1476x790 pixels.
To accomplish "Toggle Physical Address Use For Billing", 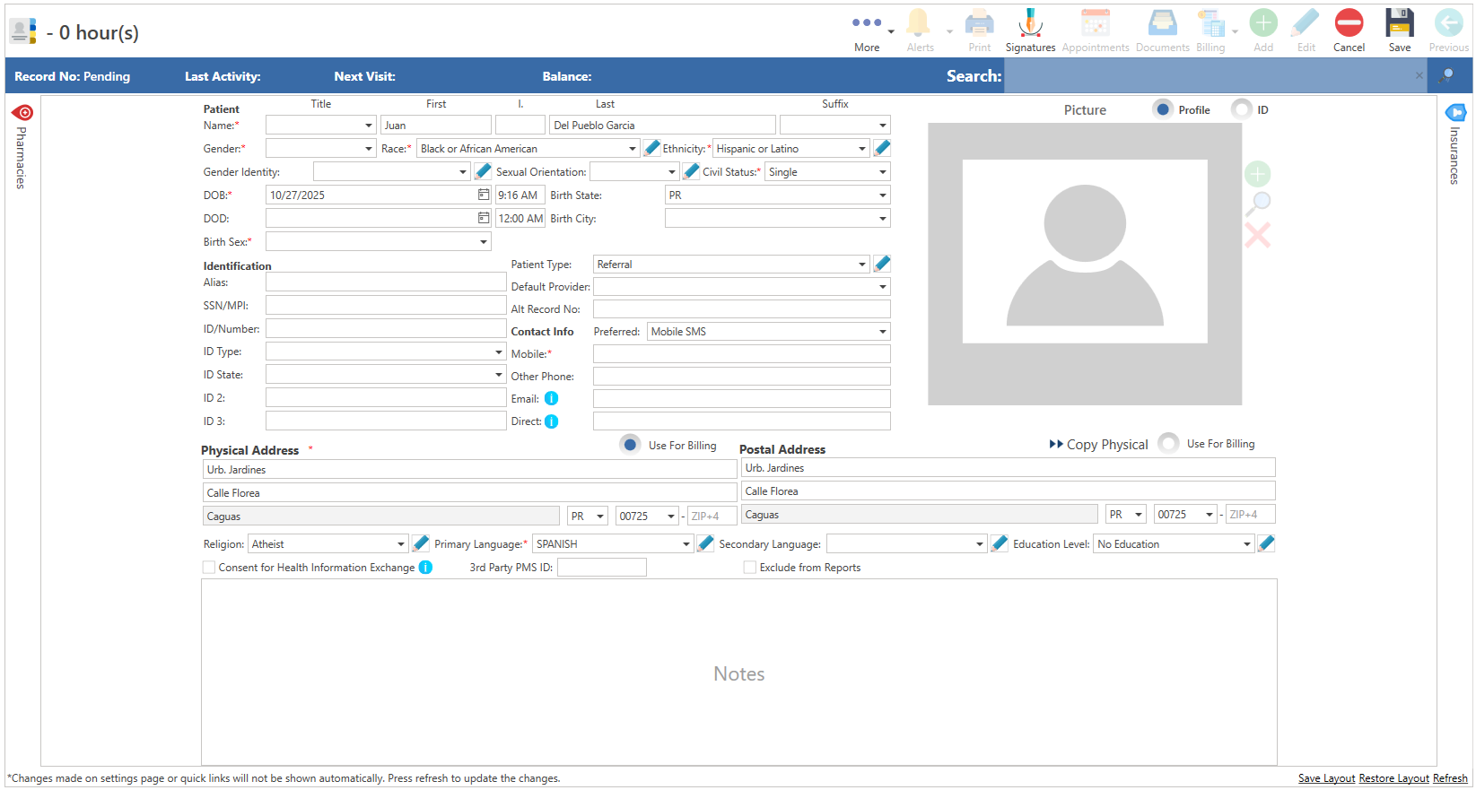I will point(630,445).
